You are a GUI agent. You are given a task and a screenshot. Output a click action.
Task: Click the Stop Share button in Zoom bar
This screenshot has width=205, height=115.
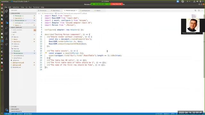pyautogui.click(x=117, y=4)
